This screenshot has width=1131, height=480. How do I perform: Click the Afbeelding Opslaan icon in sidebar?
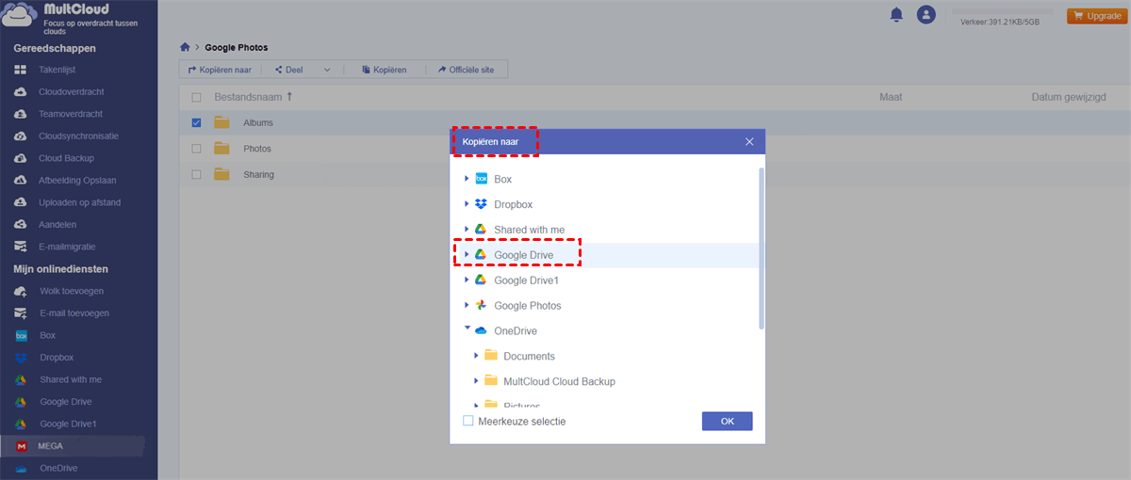click(20, 180)
